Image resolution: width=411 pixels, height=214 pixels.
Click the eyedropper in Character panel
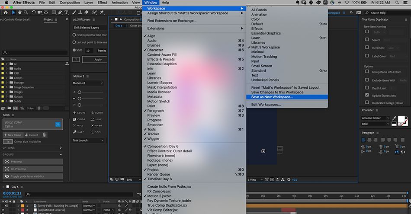pos(394,118)
